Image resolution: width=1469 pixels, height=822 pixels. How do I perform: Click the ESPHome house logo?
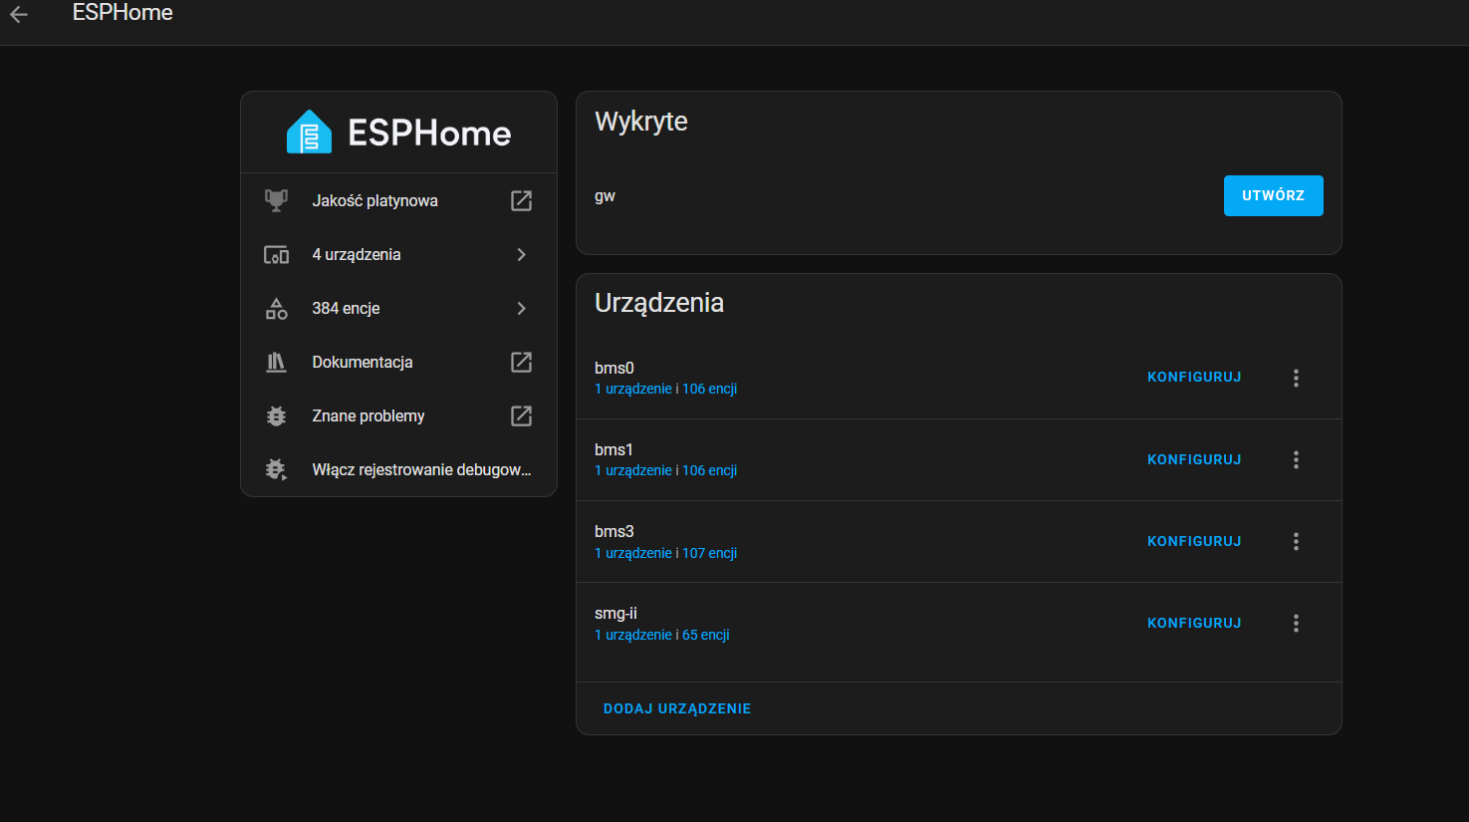coord(309,132)
